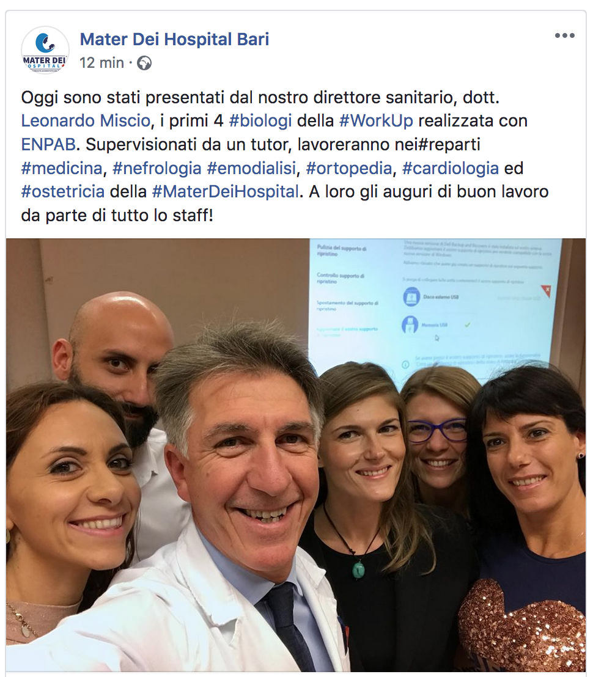
Task: Click the #ostetricia hashtag
Action: pos(62,192)
